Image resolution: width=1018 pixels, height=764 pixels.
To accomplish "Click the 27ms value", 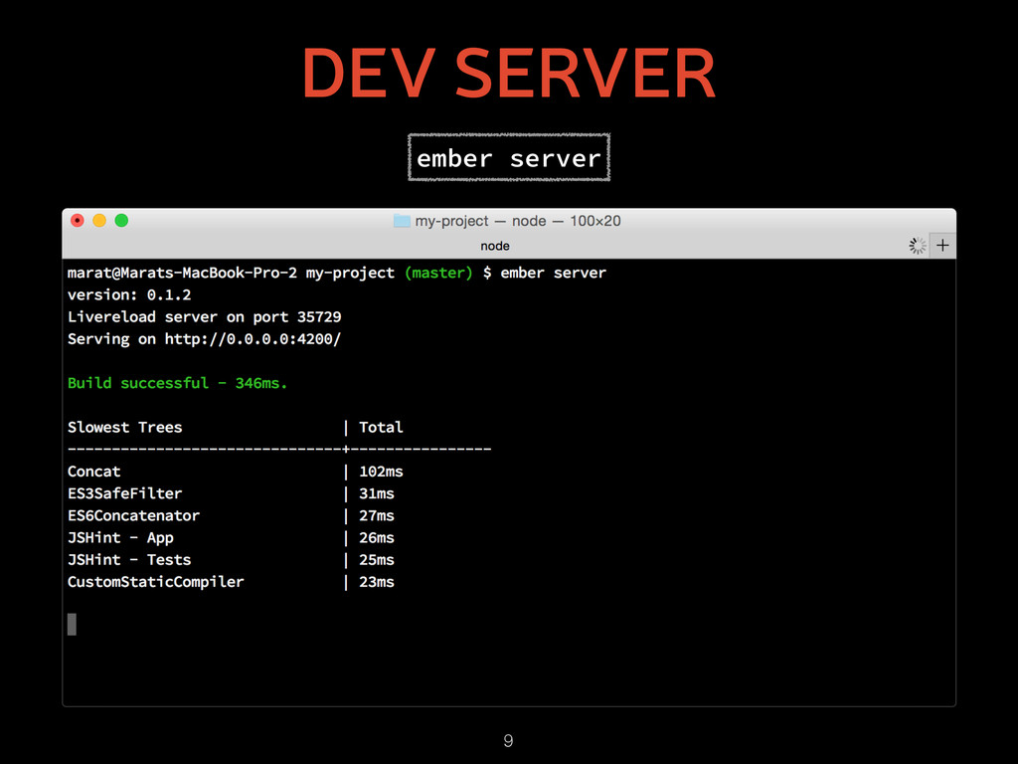I will coord(377,516).
